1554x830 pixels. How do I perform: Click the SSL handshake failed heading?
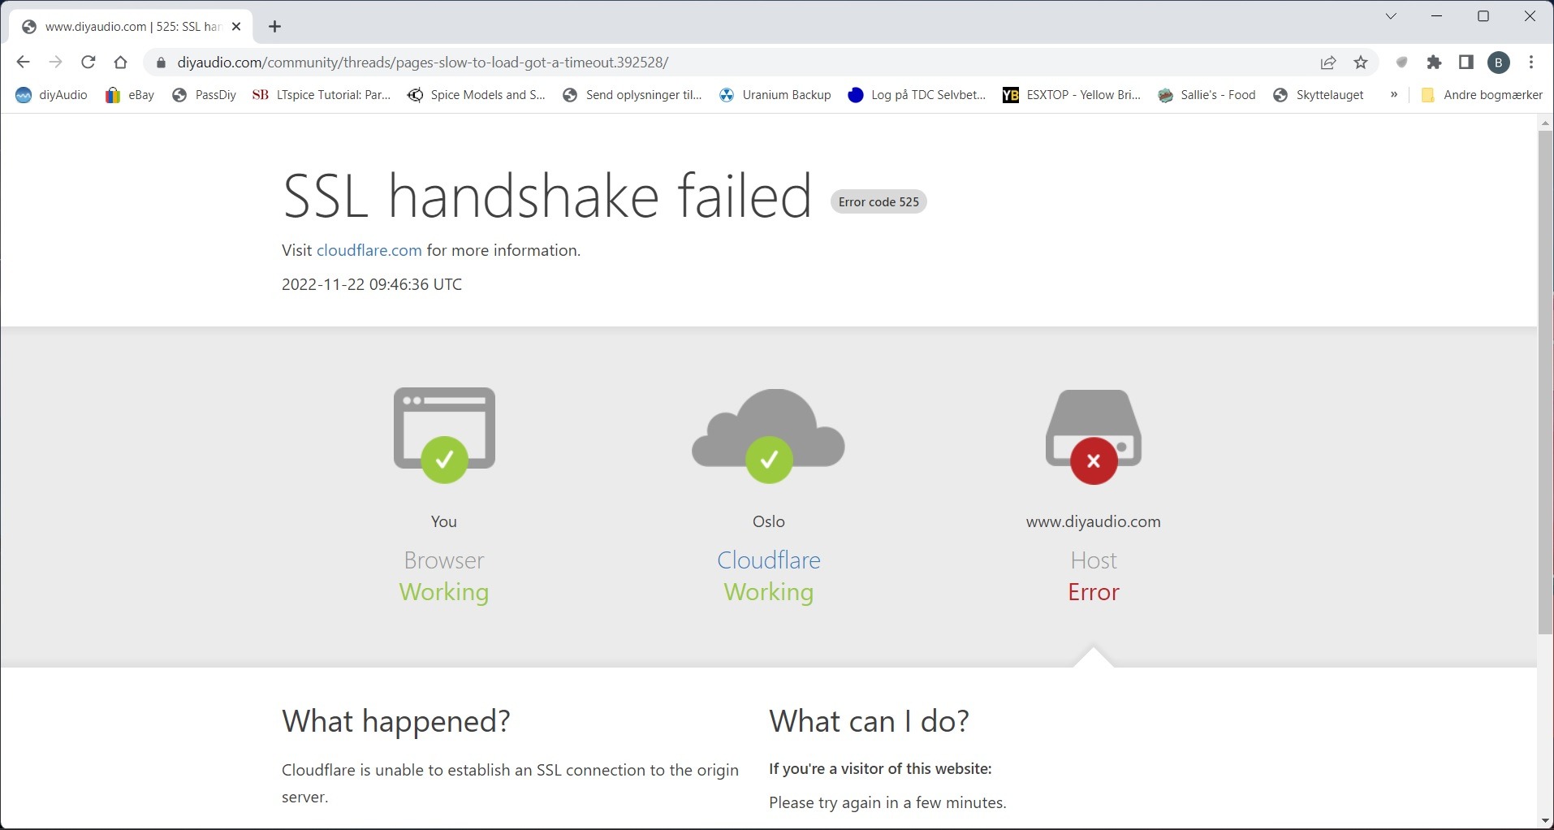pos(546,196)
